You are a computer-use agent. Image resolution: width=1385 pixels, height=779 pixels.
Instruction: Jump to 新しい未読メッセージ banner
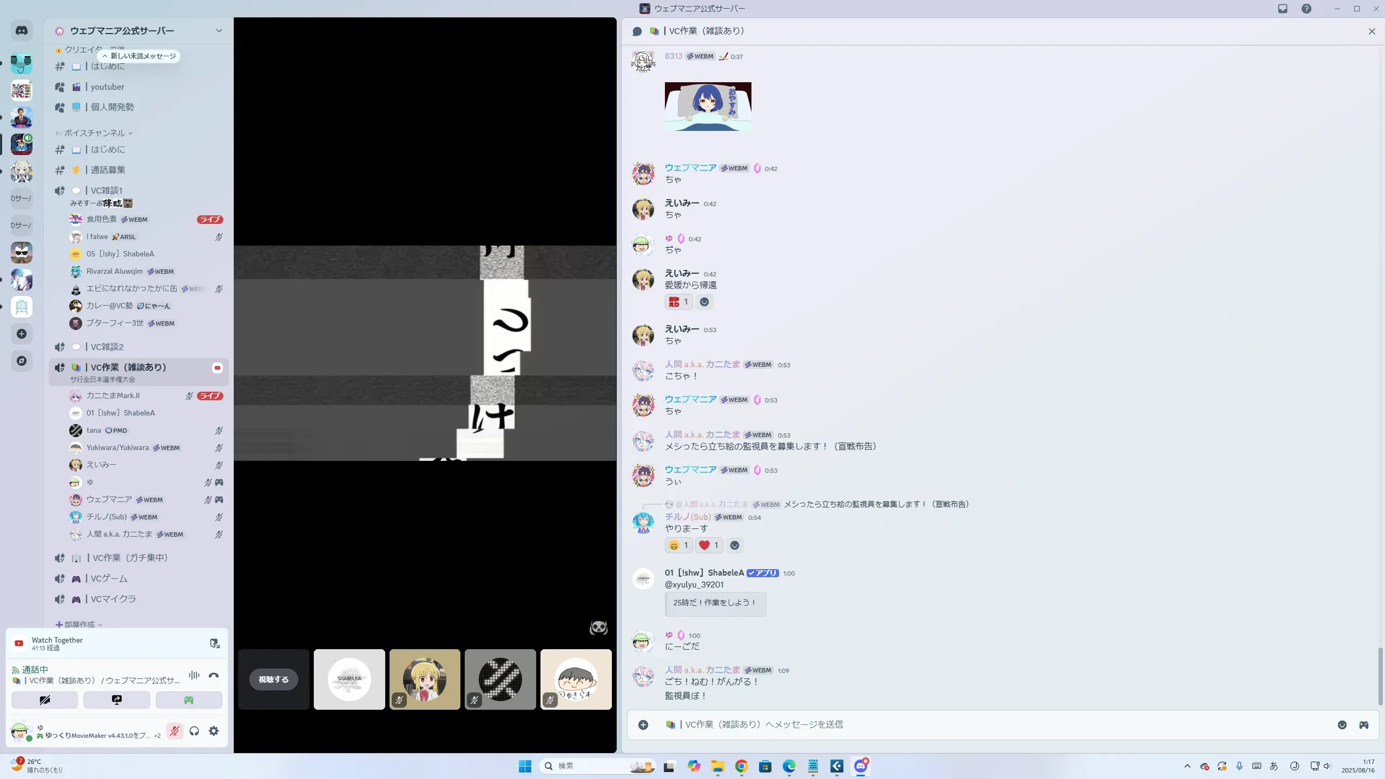pyautogui.click(x=139, y=56)
